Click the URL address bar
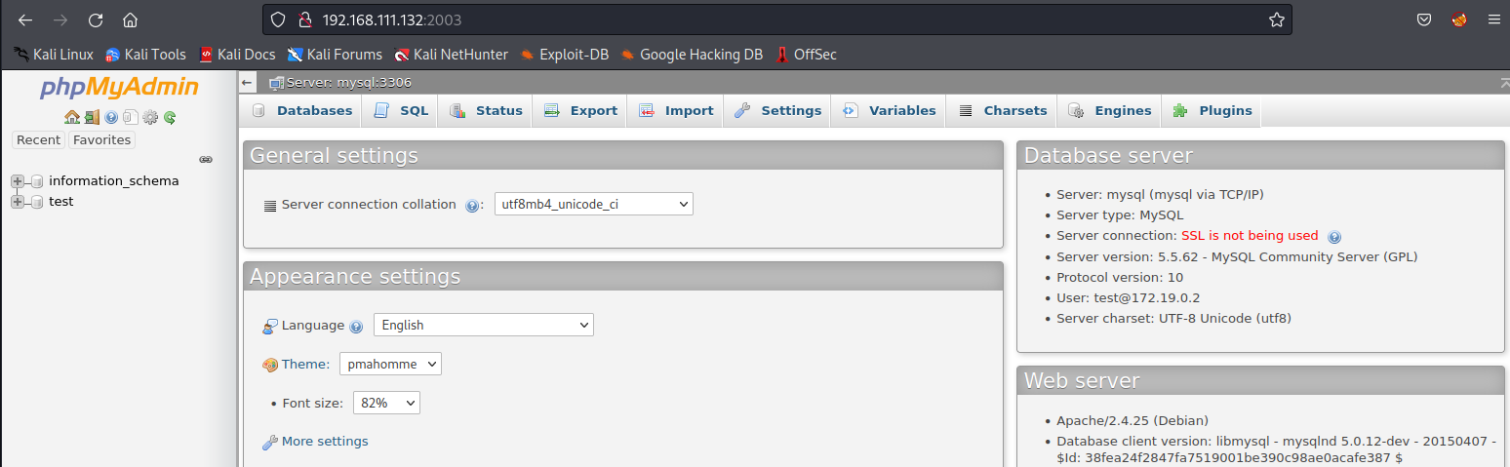Screen dimensions: 1510x467 pyautogui.click(x=777, y=19)
